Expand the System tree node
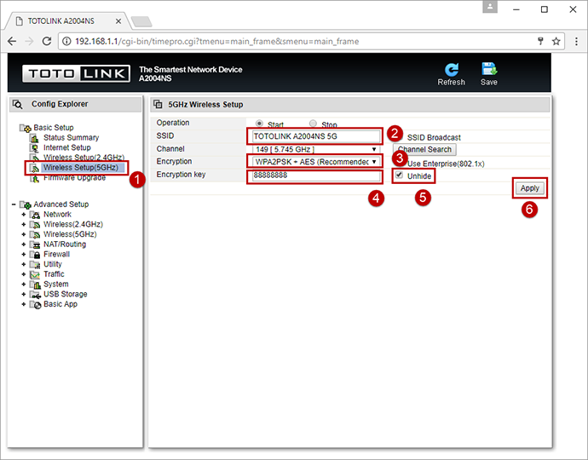Viewport: 588px width, 460px height. pos(24,285)
